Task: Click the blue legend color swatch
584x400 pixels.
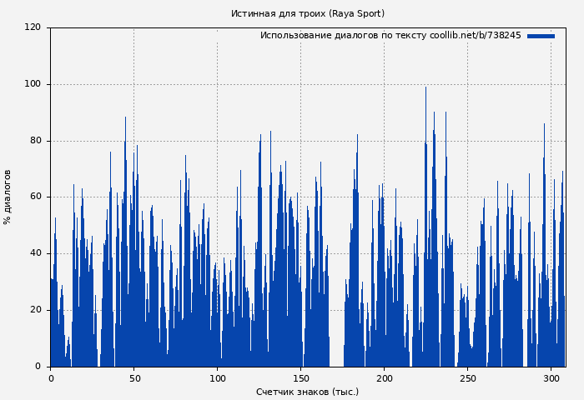Action: tap(541, 36)
